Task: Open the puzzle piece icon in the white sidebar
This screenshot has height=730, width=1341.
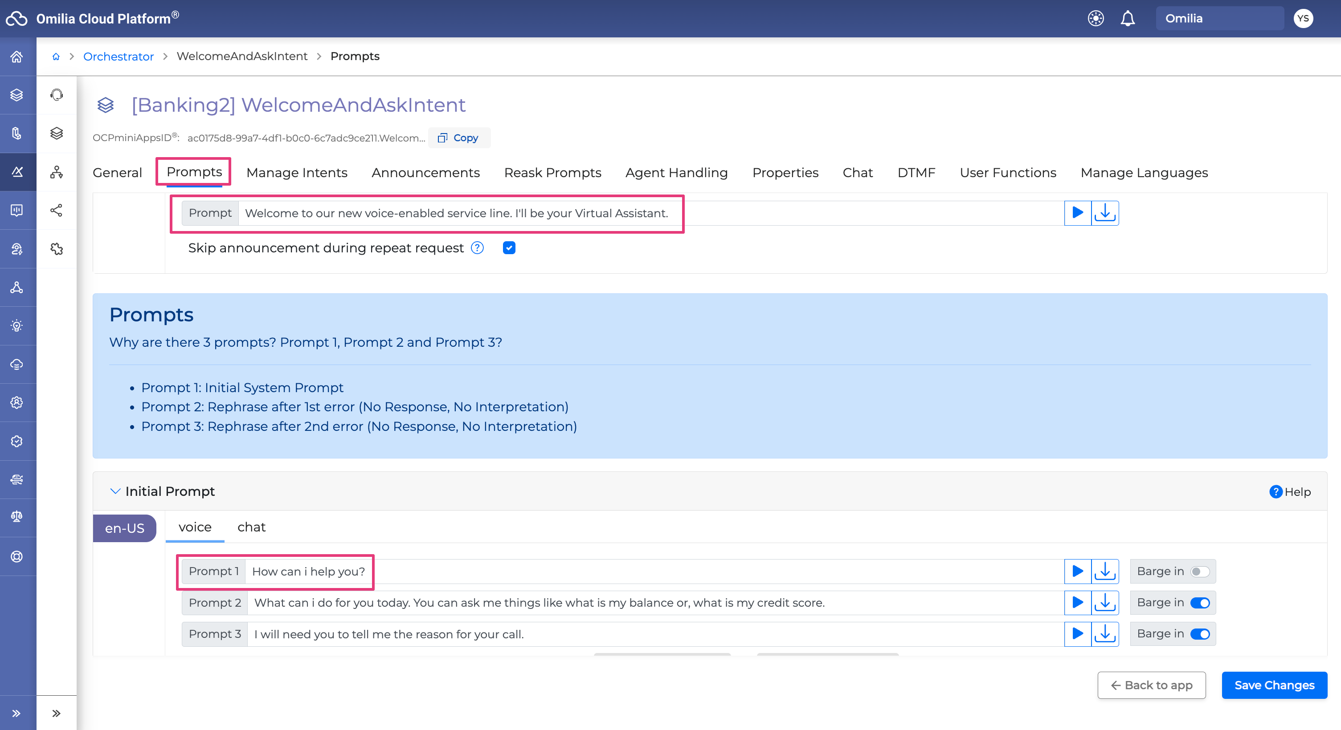Action: (57, 249)
